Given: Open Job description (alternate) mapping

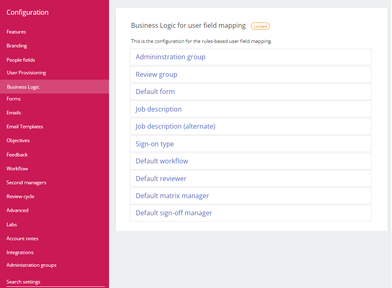Looking at the screenshot, I should (175, 127).
